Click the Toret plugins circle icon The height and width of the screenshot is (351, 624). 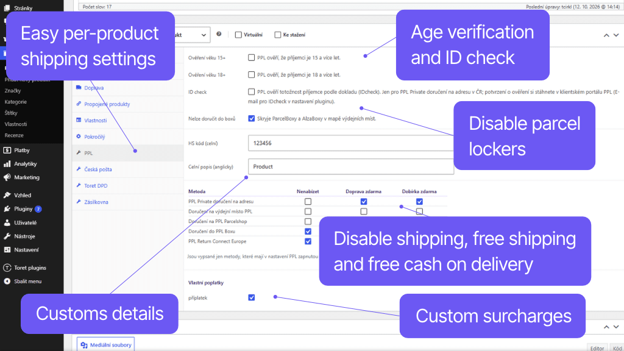(7, 268)
